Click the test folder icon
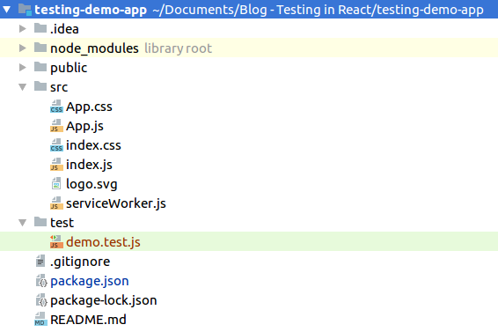Image resolution: width=498 pixels, height=332 pixels. coord(40,222)
